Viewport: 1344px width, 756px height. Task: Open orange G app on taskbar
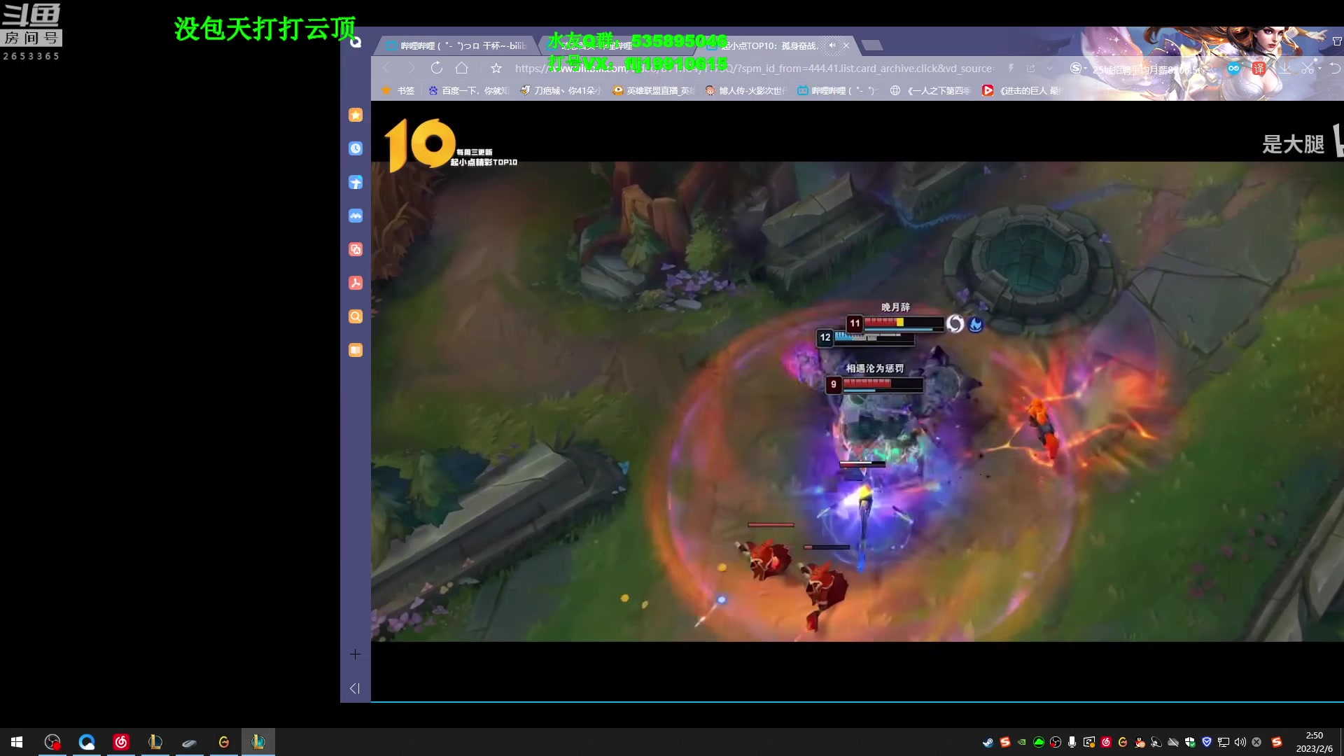tap(224, 742)
